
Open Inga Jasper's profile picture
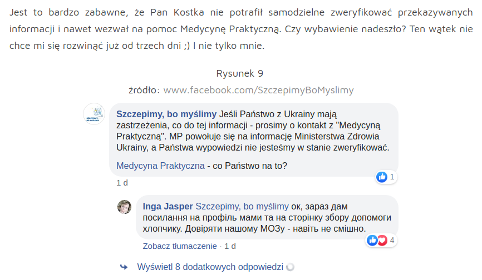[x=124, y=207]
